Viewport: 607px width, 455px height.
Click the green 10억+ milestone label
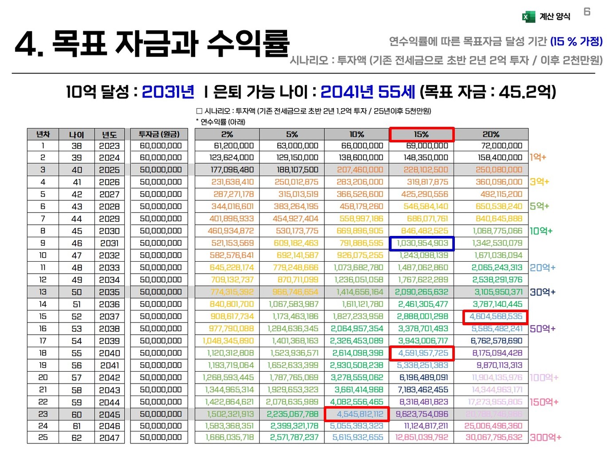click(541, 231)
